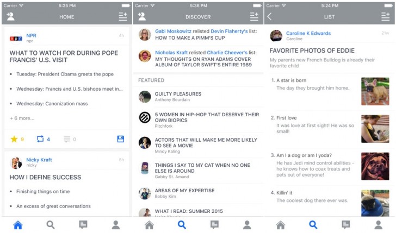Open the 'A star is born' puppy photo
This screenshot has height=233, width=396.
375,91
